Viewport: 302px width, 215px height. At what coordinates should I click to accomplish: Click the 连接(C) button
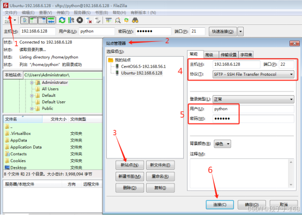220,205
